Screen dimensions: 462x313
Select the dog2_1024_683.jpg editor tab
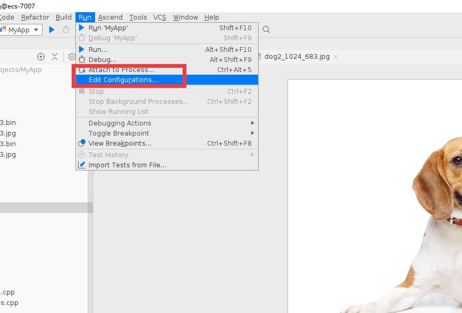tap(297, 57)
